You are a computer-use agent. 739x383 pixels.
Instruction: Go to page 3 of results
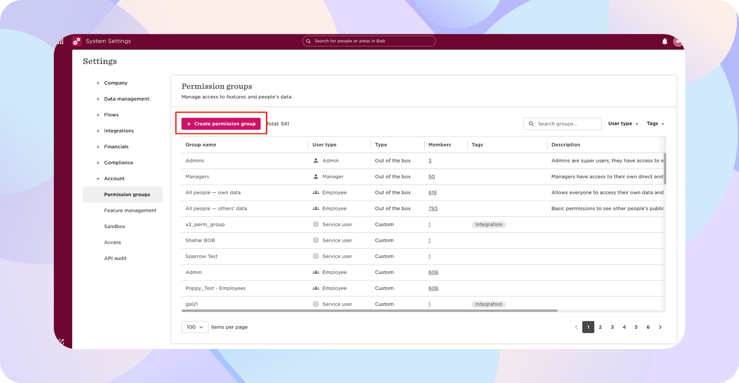(612, 327)
